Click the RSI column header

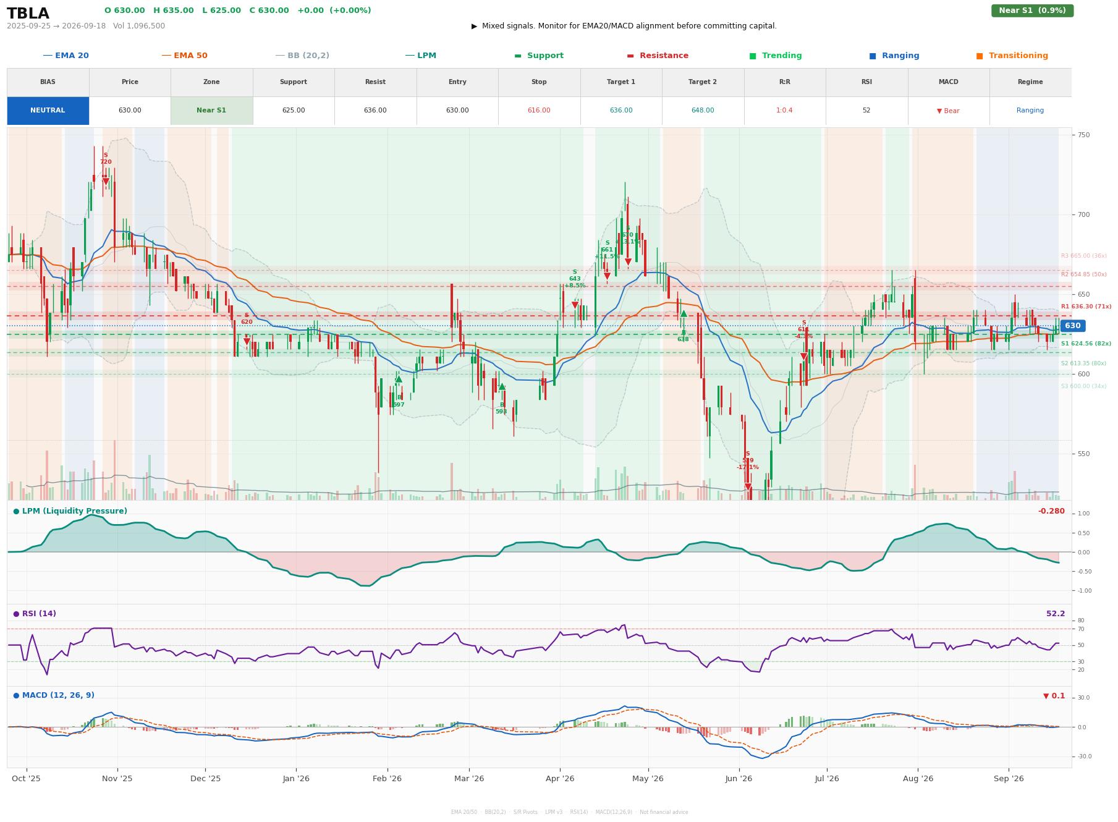point(866,82)
